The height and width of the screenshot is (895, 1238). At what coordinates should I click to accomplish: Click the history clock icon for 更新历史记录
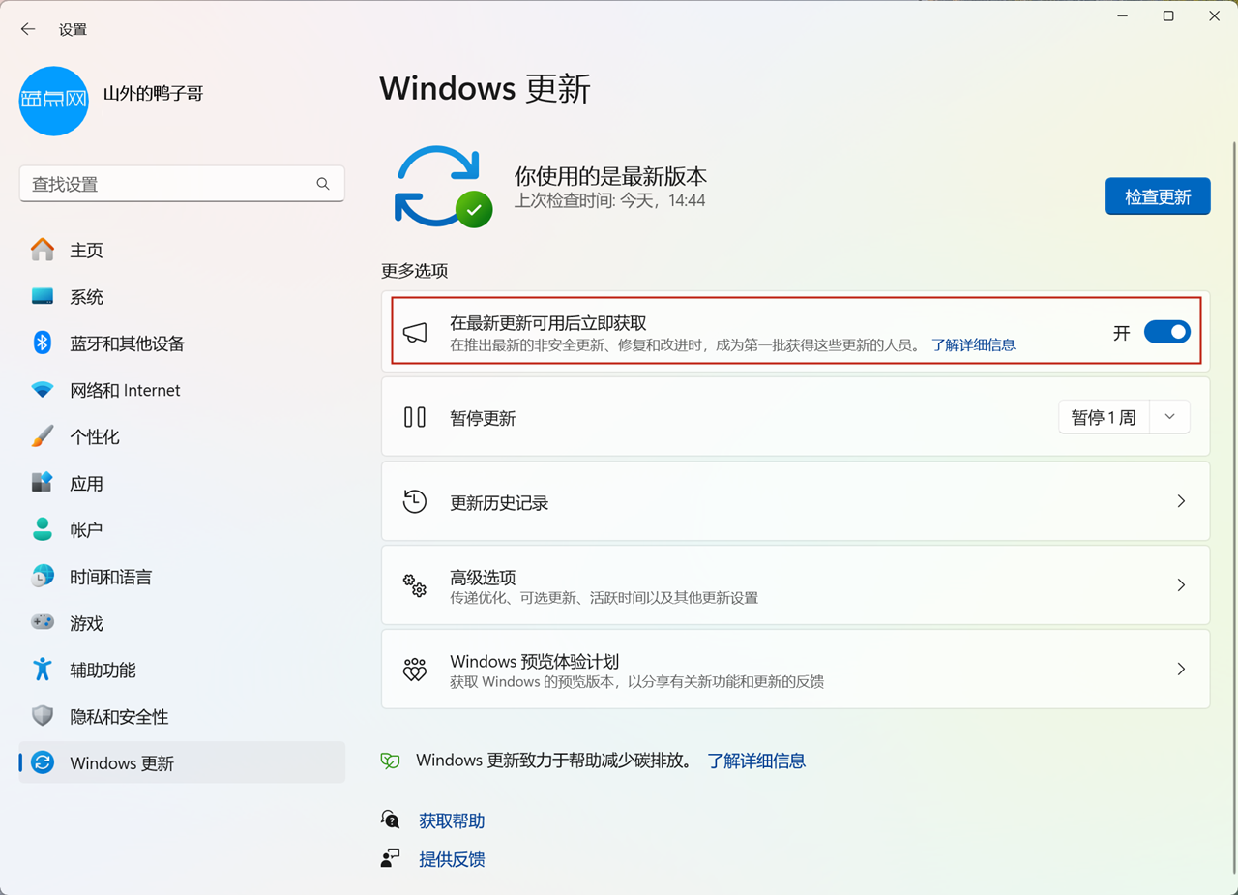click(x=415, y=501)
